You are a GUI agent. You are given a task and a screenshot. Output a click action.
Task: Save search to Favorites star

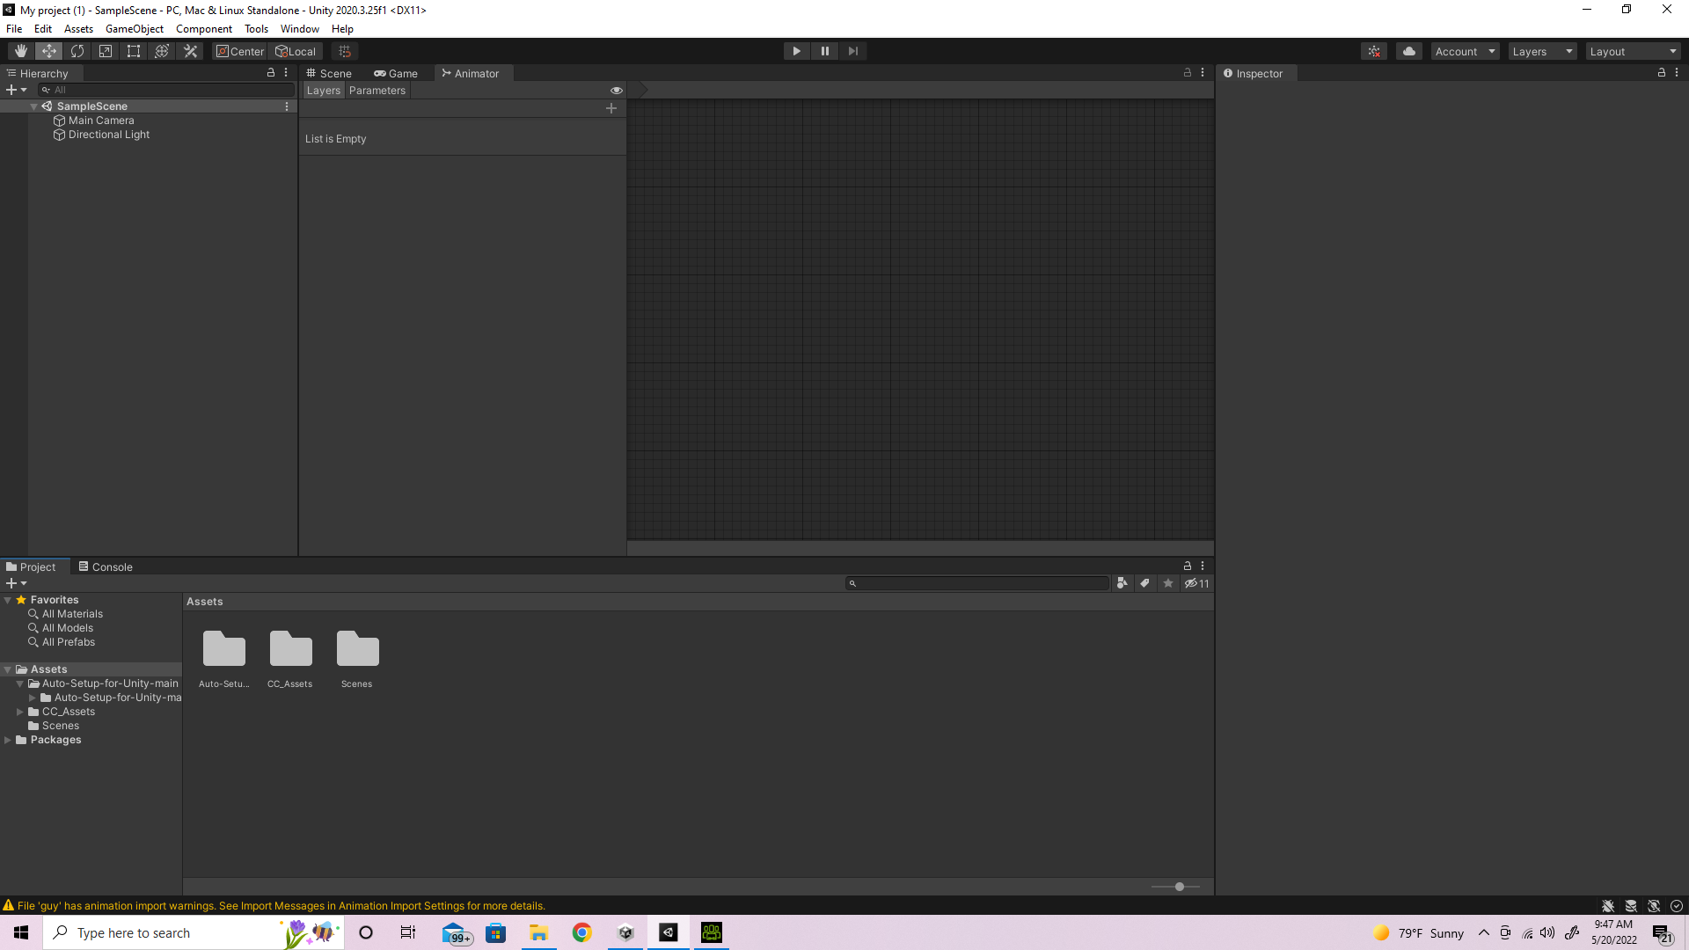tap(1168, 583)
